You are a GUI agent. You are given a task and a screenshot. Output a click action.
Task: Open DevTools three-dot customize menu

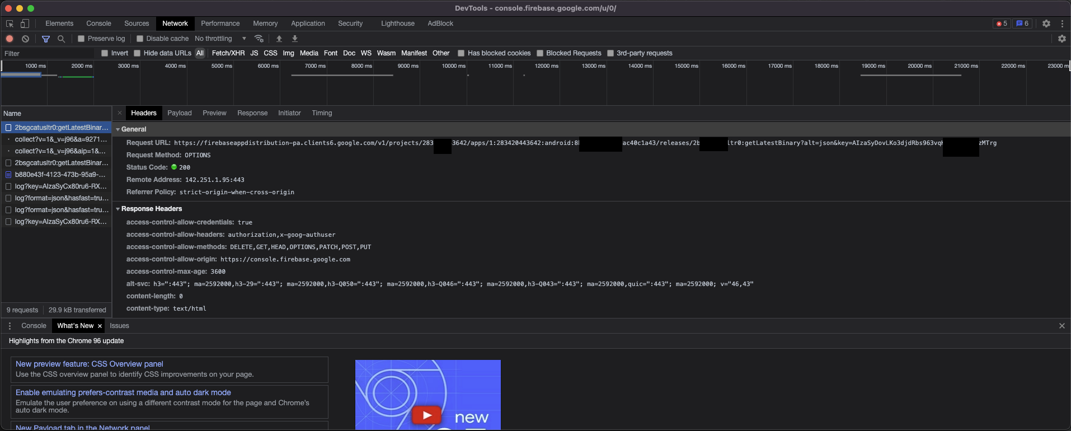point(1062,24)
